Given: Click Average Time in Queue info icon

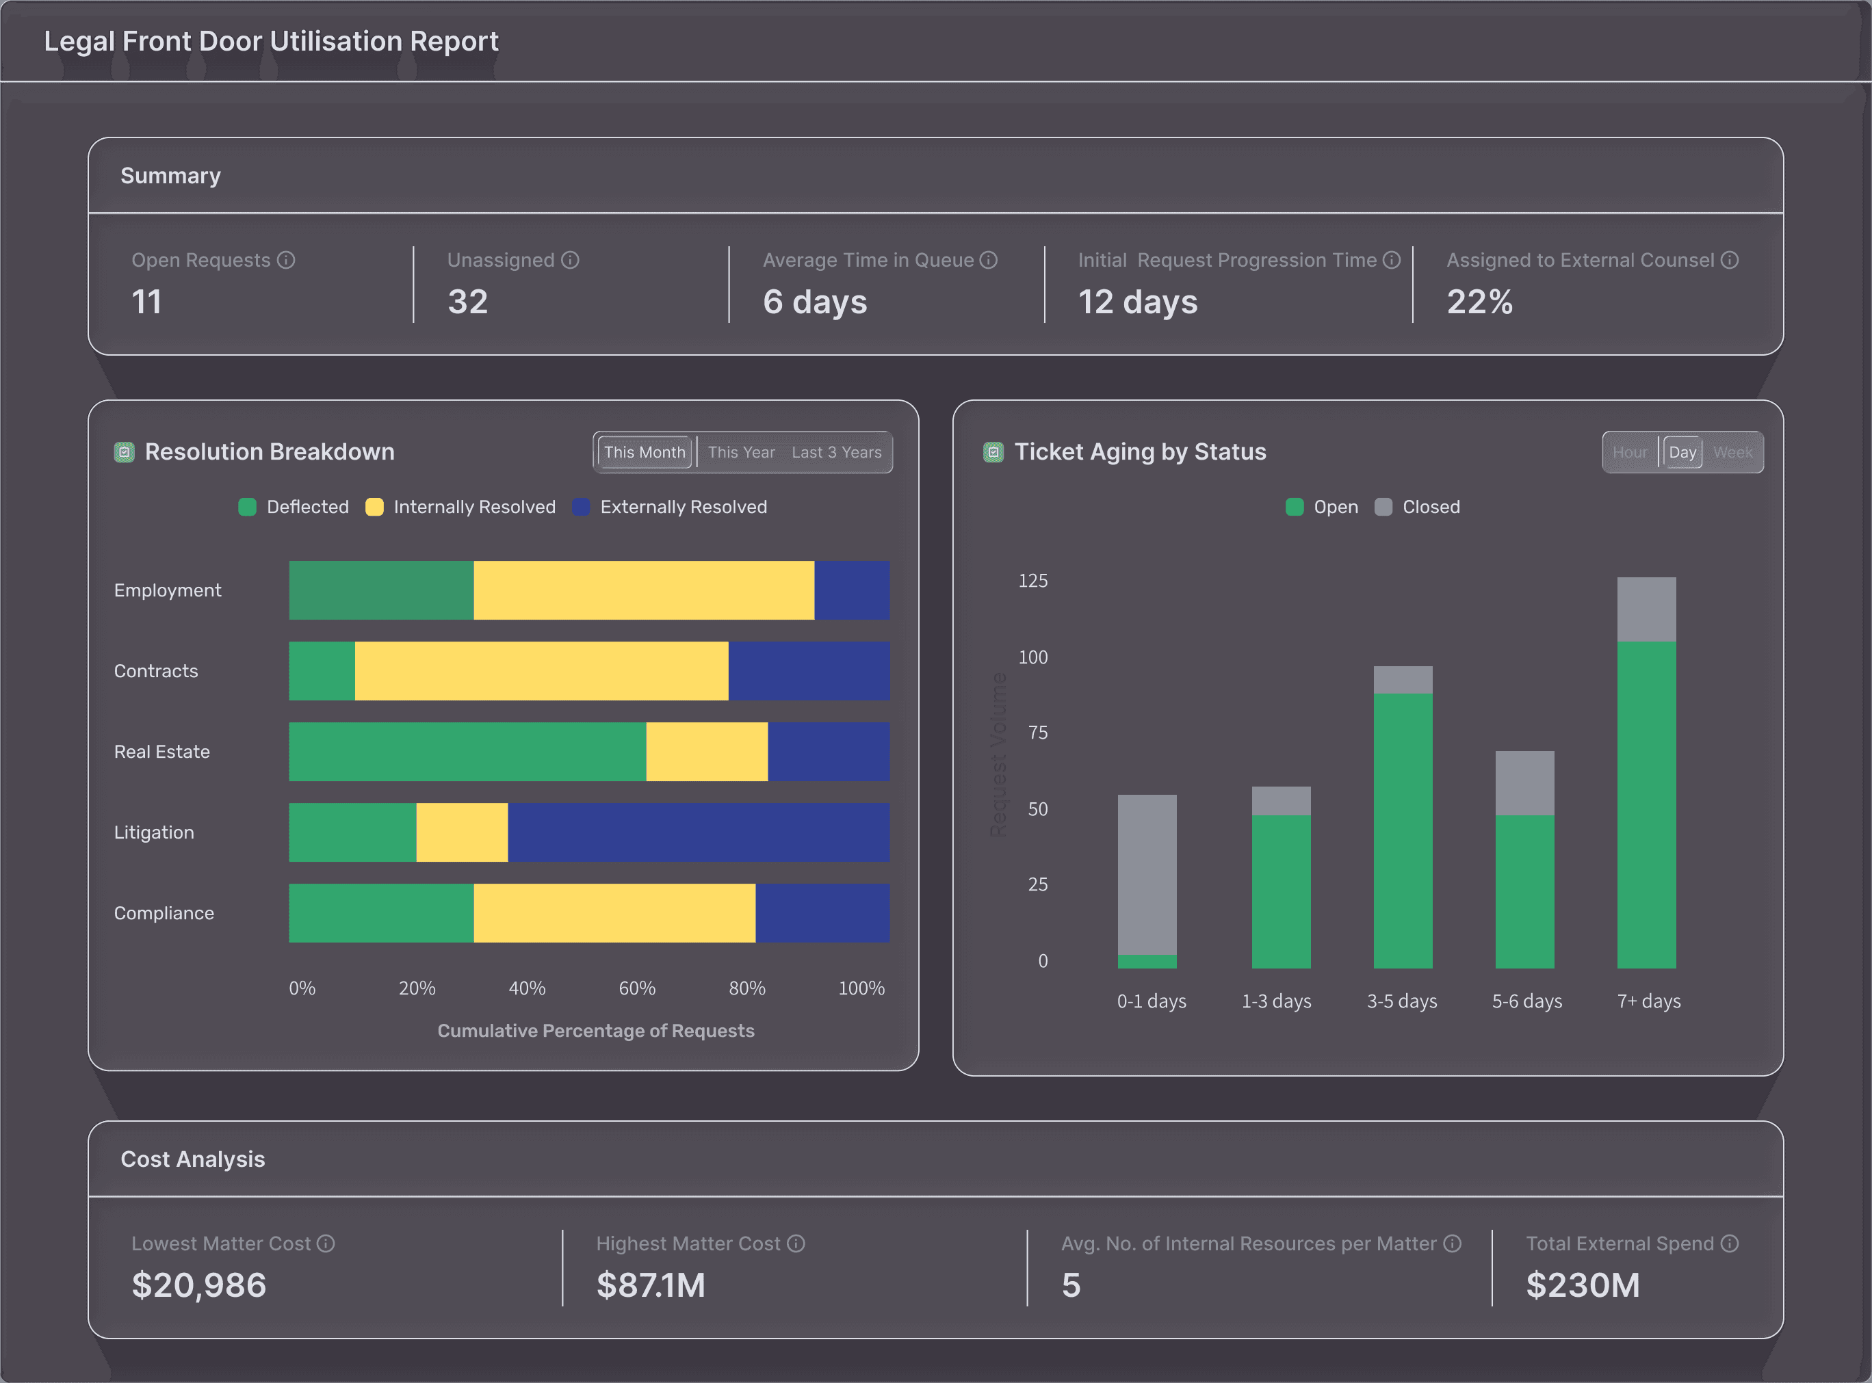Looking at the screenshot, I should coord(989,261).
